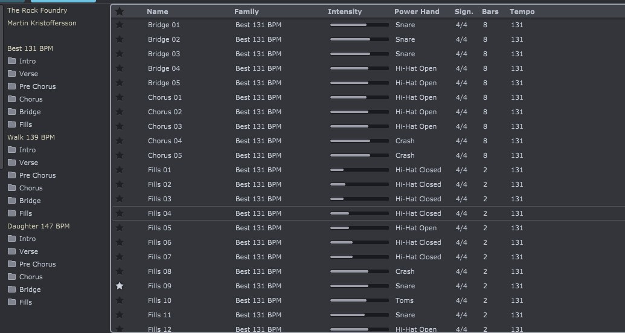Sort list by Tempo column
The width and height of the screenshot is (625, 333).
click(x=522, y=11)
